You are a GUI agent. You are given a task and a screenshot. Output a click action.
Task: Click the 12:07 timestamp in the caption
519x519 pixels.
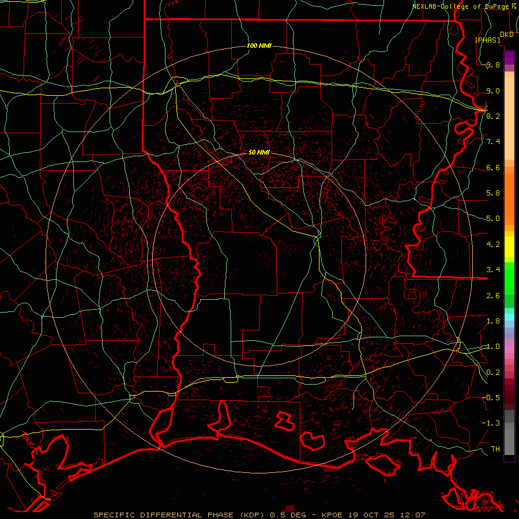point(413,515)
